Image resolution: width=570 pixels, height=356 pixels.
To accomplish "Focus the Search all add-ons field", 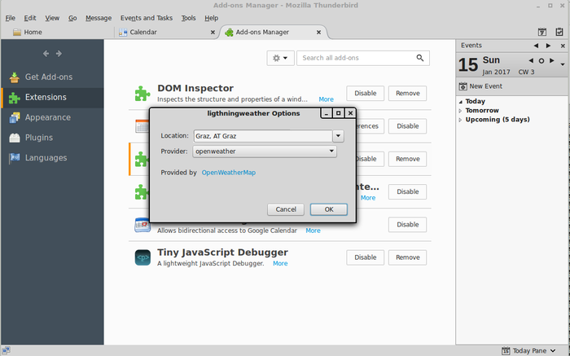I will (x=357, y=58).
